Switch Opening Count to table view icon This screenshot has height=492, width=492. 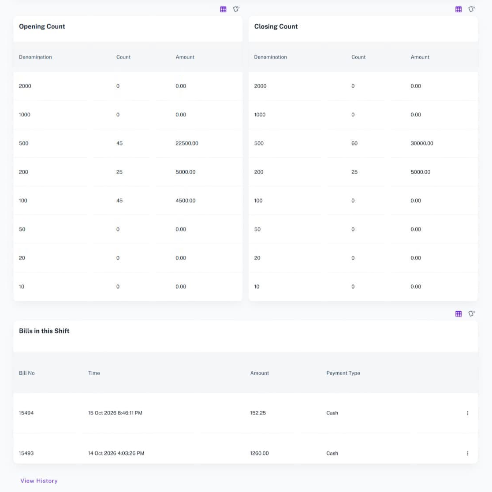223,9
